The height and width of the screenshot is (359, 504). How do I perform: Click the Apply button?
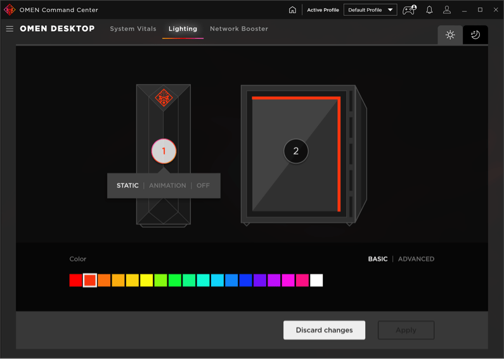[x=406, y=330]
